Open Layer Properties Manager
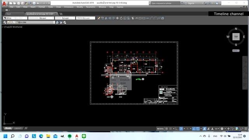The image size is (249, 140). [x=5, y=23]
